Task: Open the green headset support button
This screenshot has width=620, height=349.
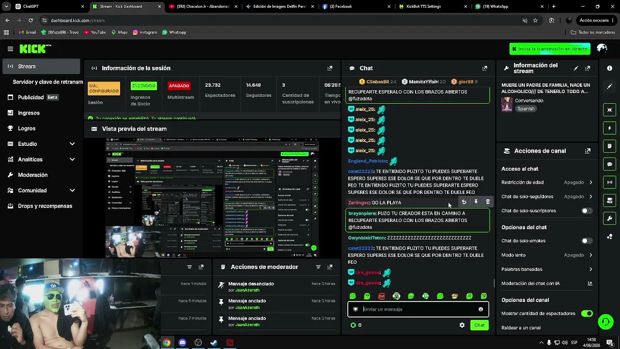Action: 605,321
